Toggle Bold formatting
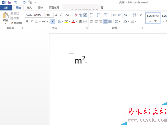The image size is (167, 125). (x=27, y=21)
